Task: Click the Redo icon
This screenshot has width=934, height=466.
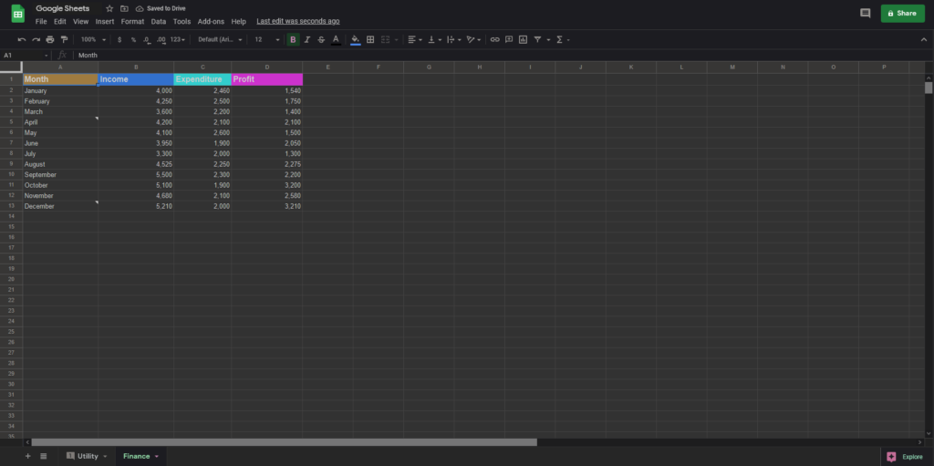Action: pos(36,39)
